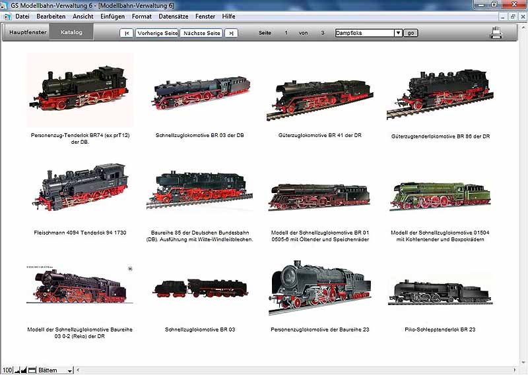The height and width of the screenshot is (375, 528).
Task: Close the inner document window
Action: [x=523, y=16]
